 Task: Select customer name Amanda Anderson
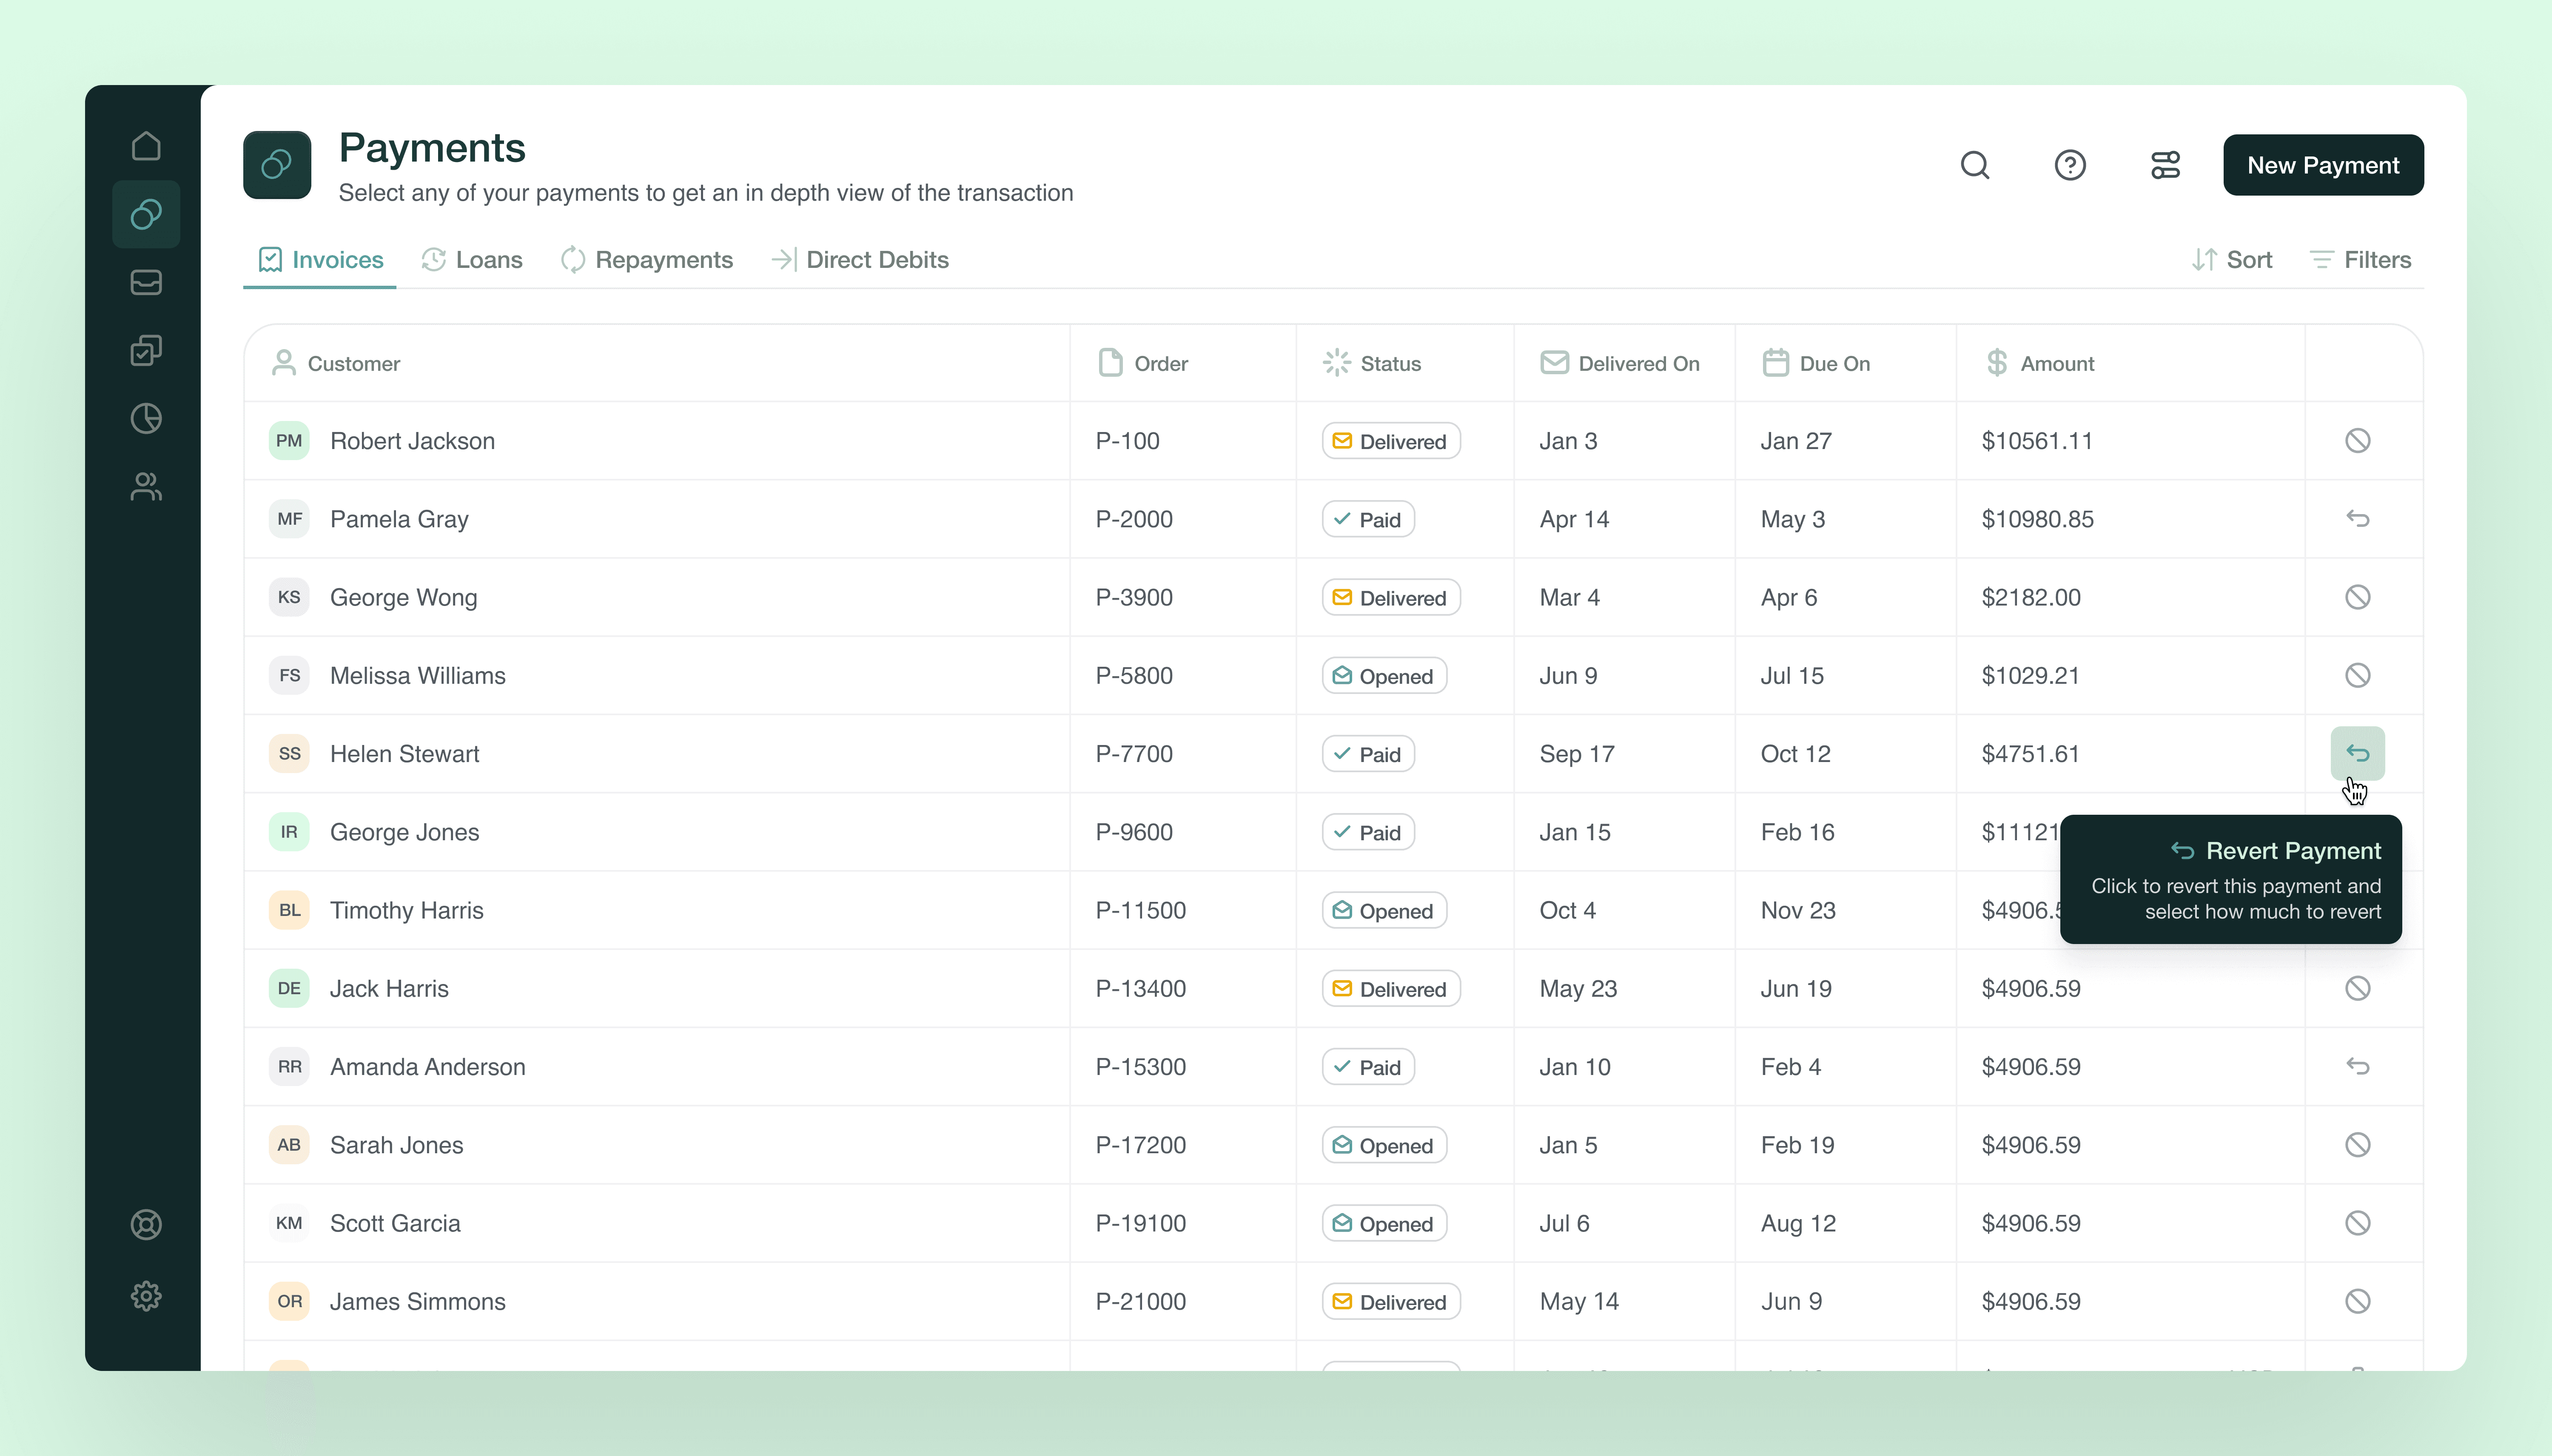pyautogui.click(x=428, y=1066)
